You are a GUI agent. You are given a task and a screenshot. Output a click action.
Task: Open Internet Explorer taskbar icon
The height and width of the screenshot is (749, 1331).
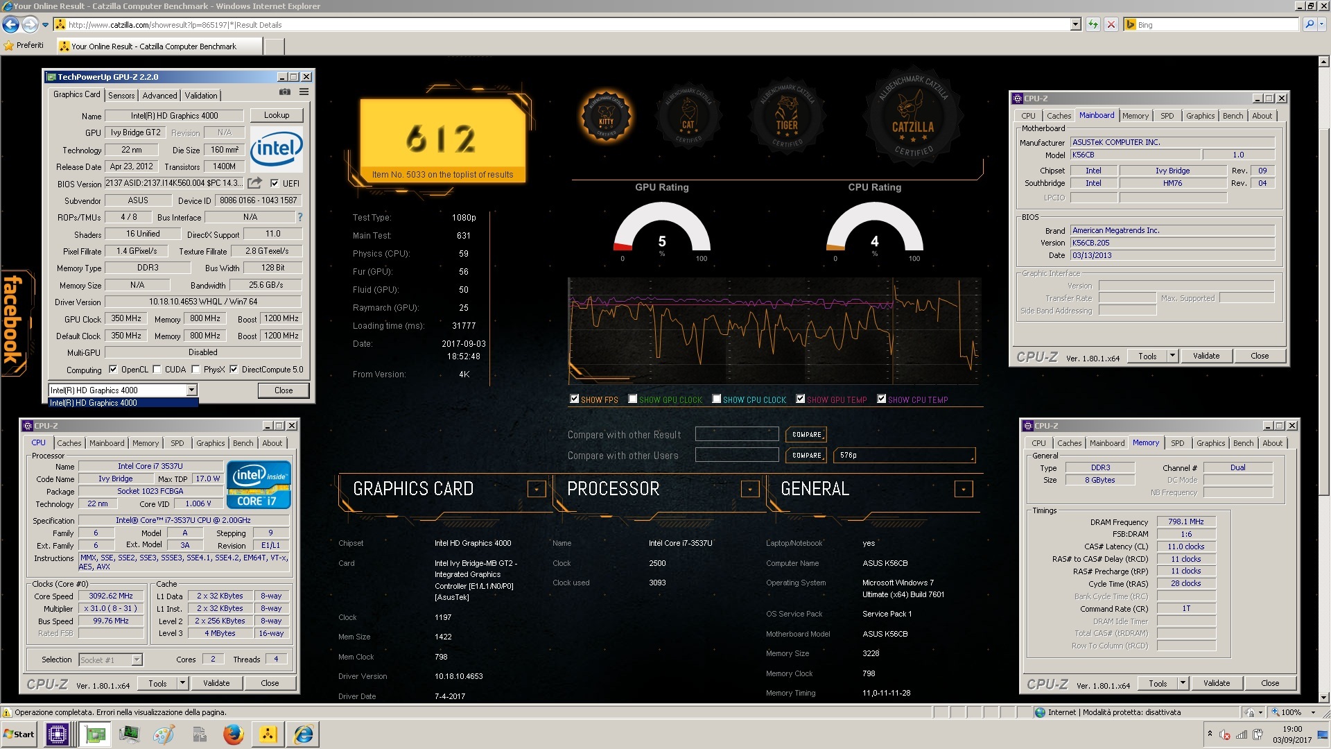pos(303,734)
